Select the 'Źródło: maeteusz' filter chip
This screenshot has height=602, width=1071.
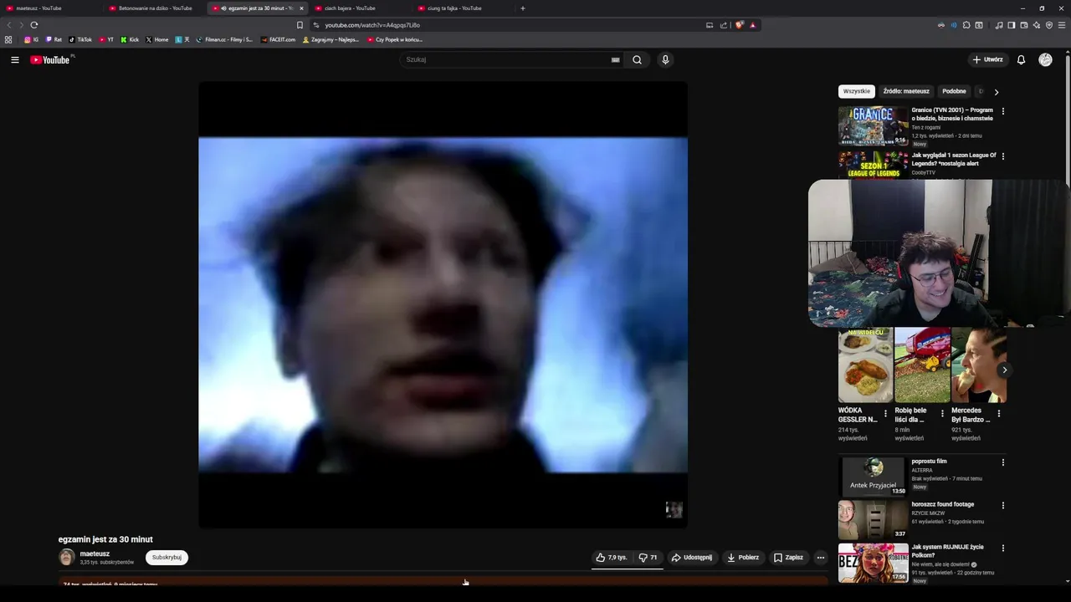[906, 91]
